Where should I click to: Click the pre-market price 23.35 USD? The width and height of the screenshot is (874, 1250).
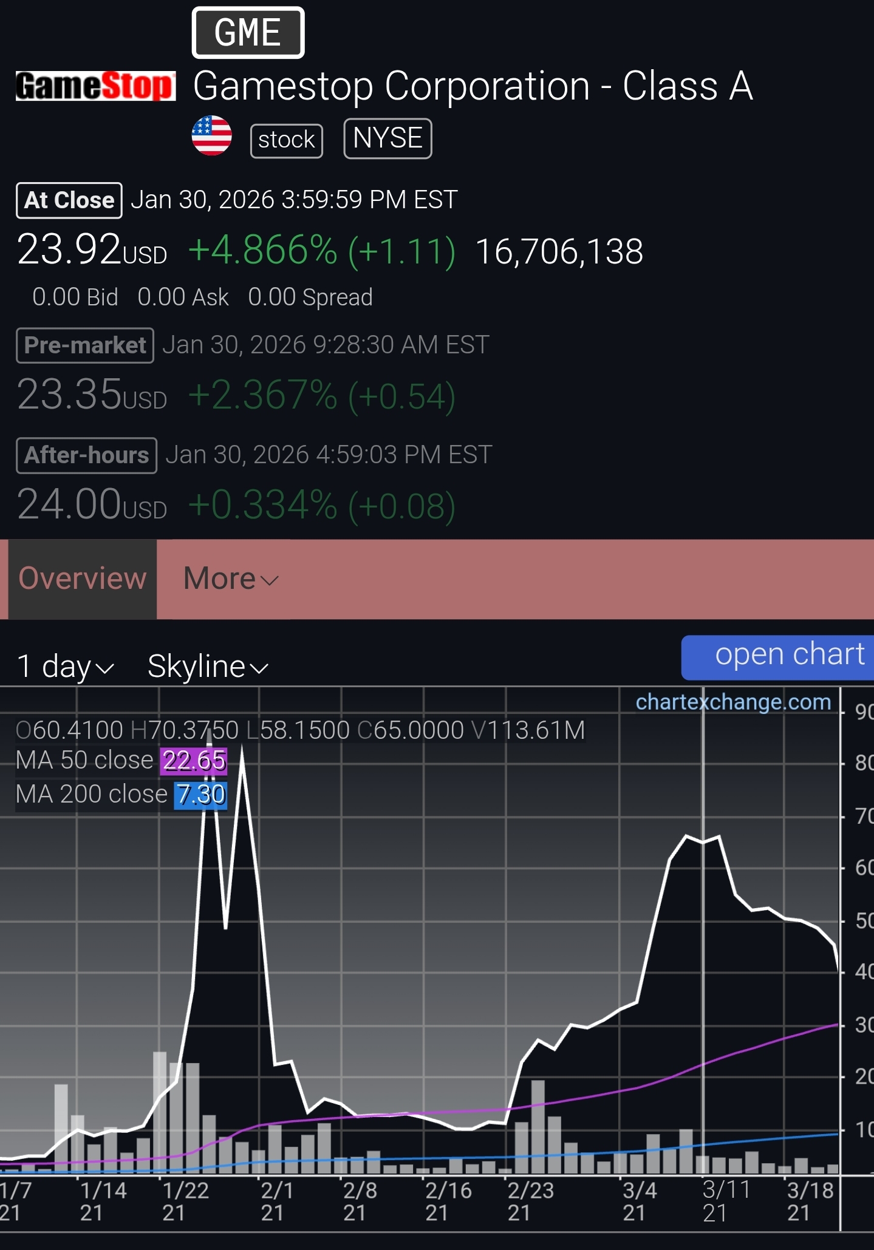click(92, 395)
